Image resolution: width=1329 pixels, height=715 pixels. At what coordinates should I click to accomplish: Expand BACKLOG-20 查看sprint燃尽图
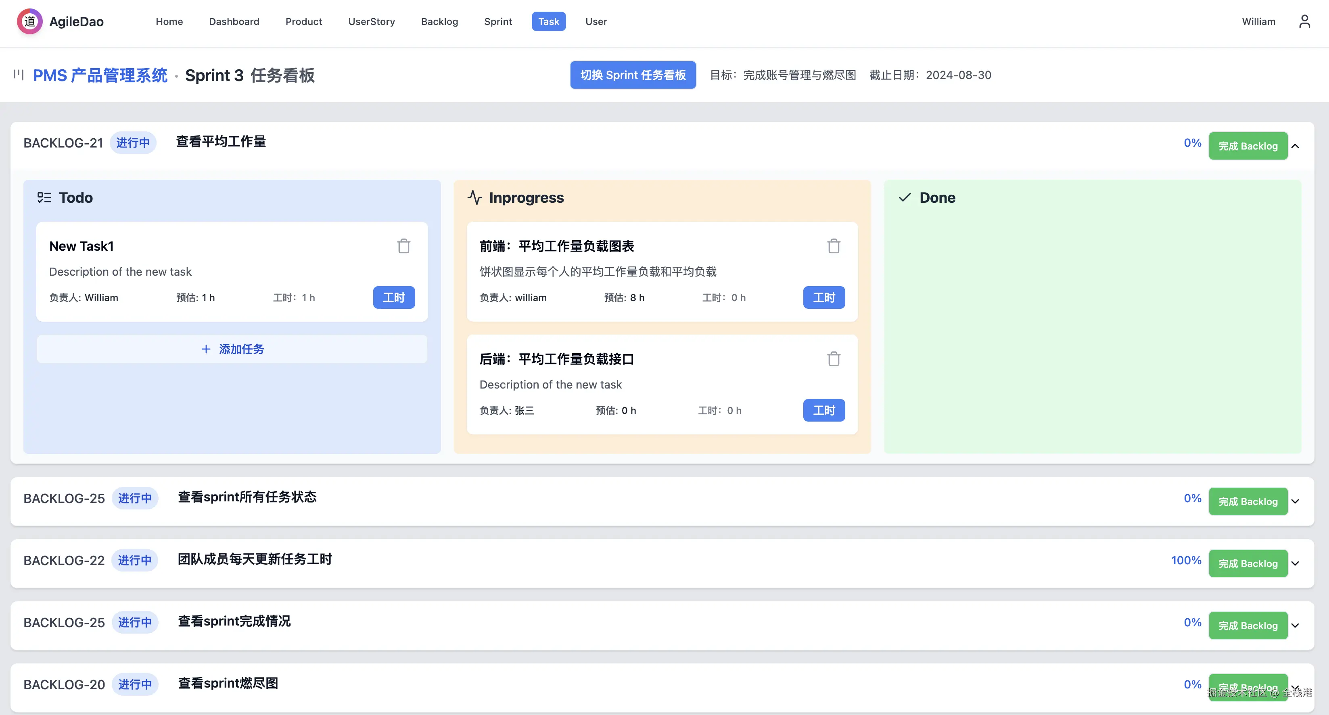[x=1296, y=687]
